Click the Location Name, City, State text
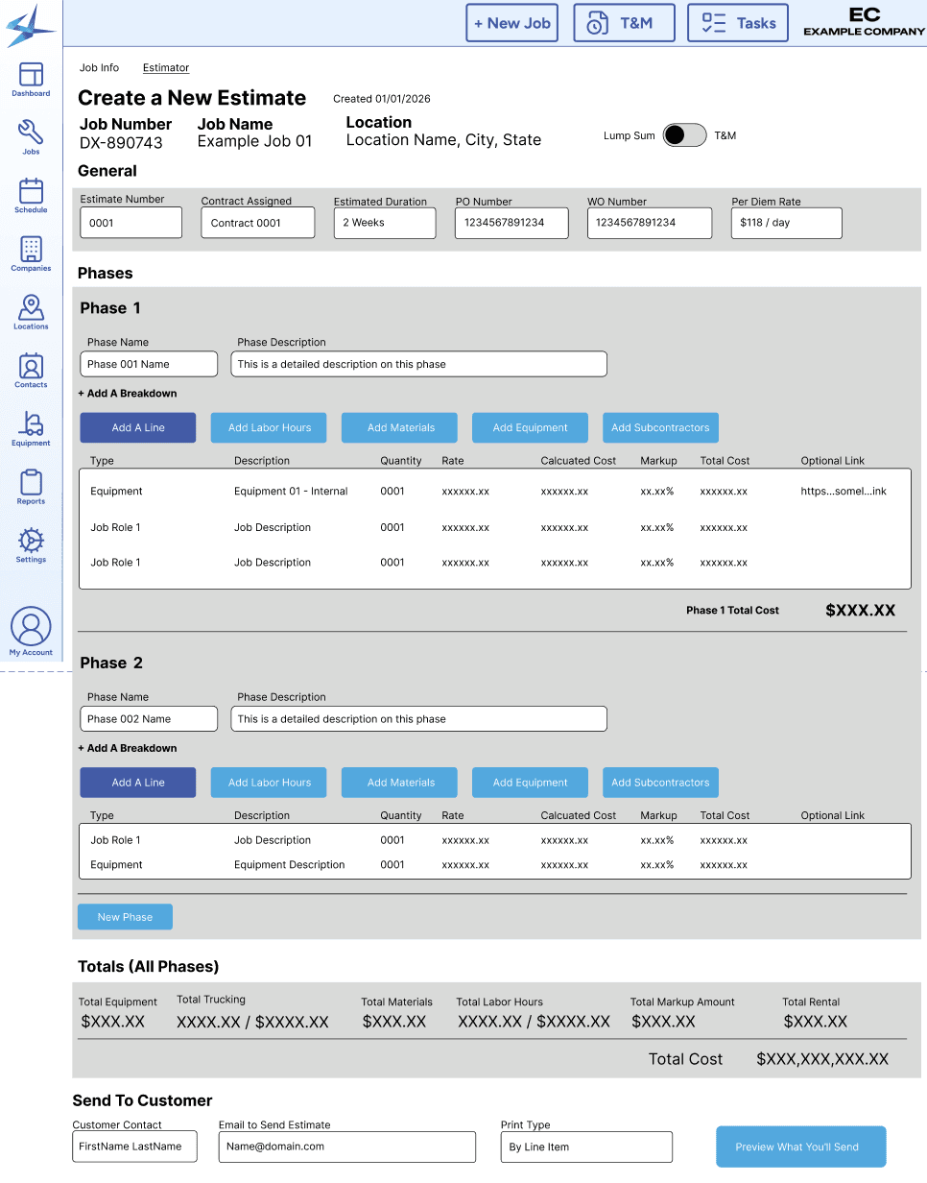The width and height of the screenshot is (927, 1183). 443,140
